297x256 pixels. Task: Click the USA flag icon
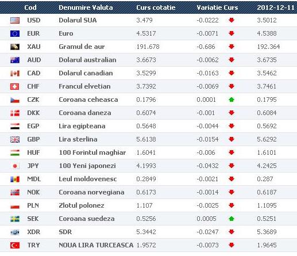tap(15, 20)
